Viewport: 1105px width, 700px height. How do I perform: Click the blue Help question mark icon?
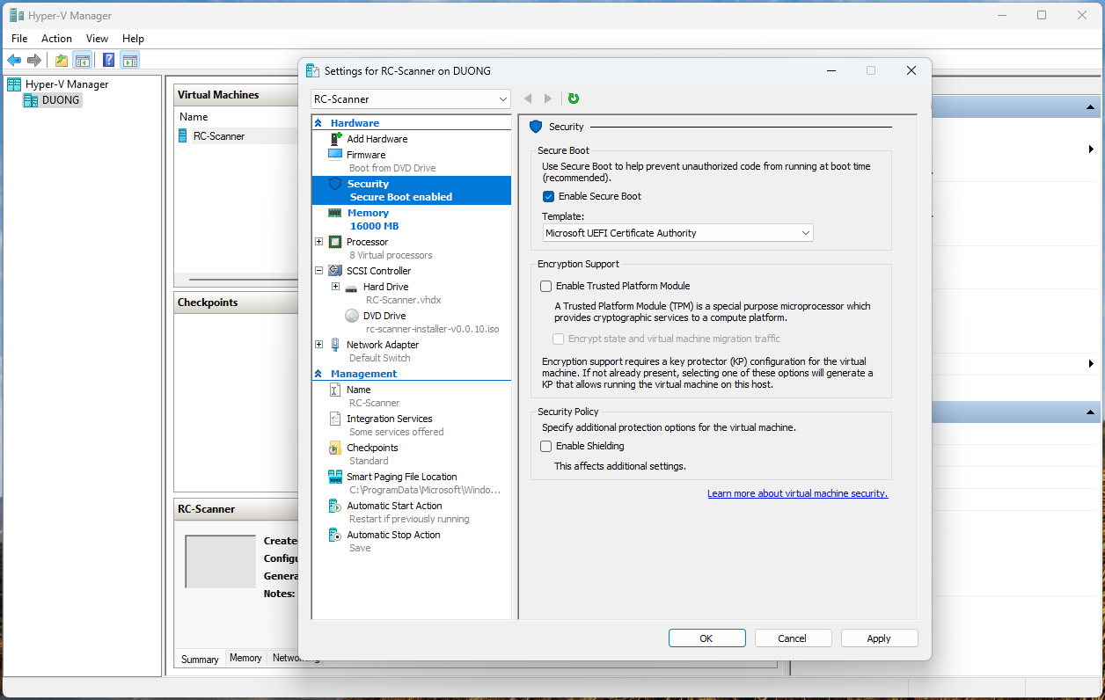109,60
